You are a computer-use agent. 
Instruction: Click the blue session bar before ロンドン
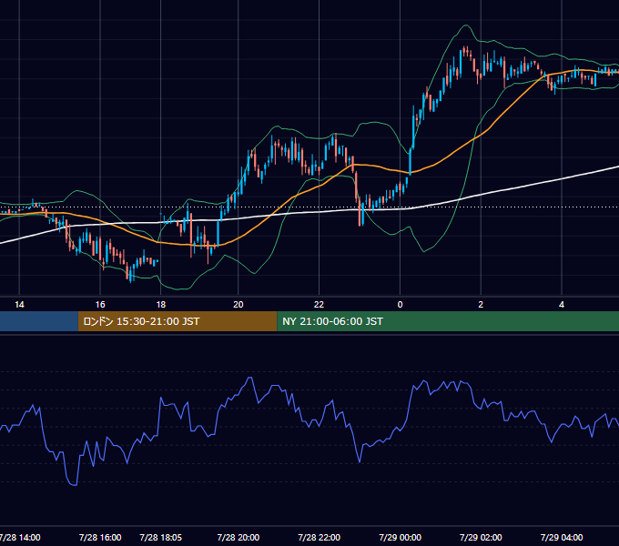click(x=39, y=321)
